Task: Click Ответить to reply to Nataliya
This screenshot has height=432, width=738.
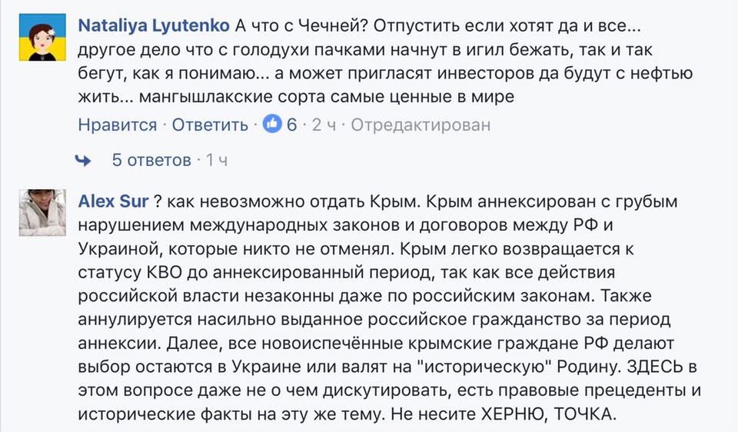Action: point(210,125)
